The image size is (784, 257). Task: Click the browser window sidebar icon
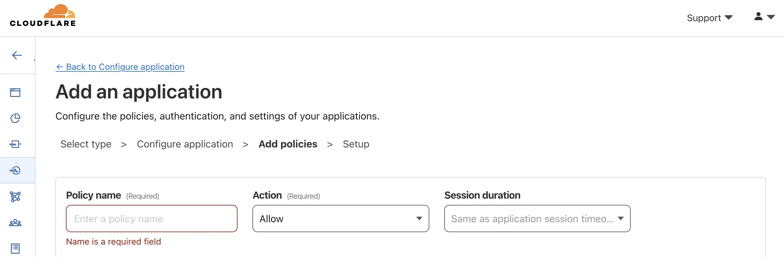tap(16, 92)
